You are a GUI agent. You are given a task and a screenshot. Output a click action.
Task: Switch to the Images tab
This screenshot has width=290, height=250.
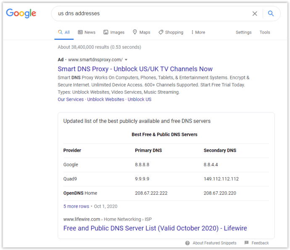[x=114, y=32]
